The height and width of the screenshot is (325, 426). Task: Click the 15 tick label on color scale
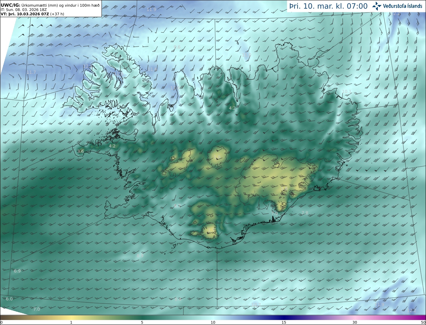pyautogui.click(x=284, y=322)
